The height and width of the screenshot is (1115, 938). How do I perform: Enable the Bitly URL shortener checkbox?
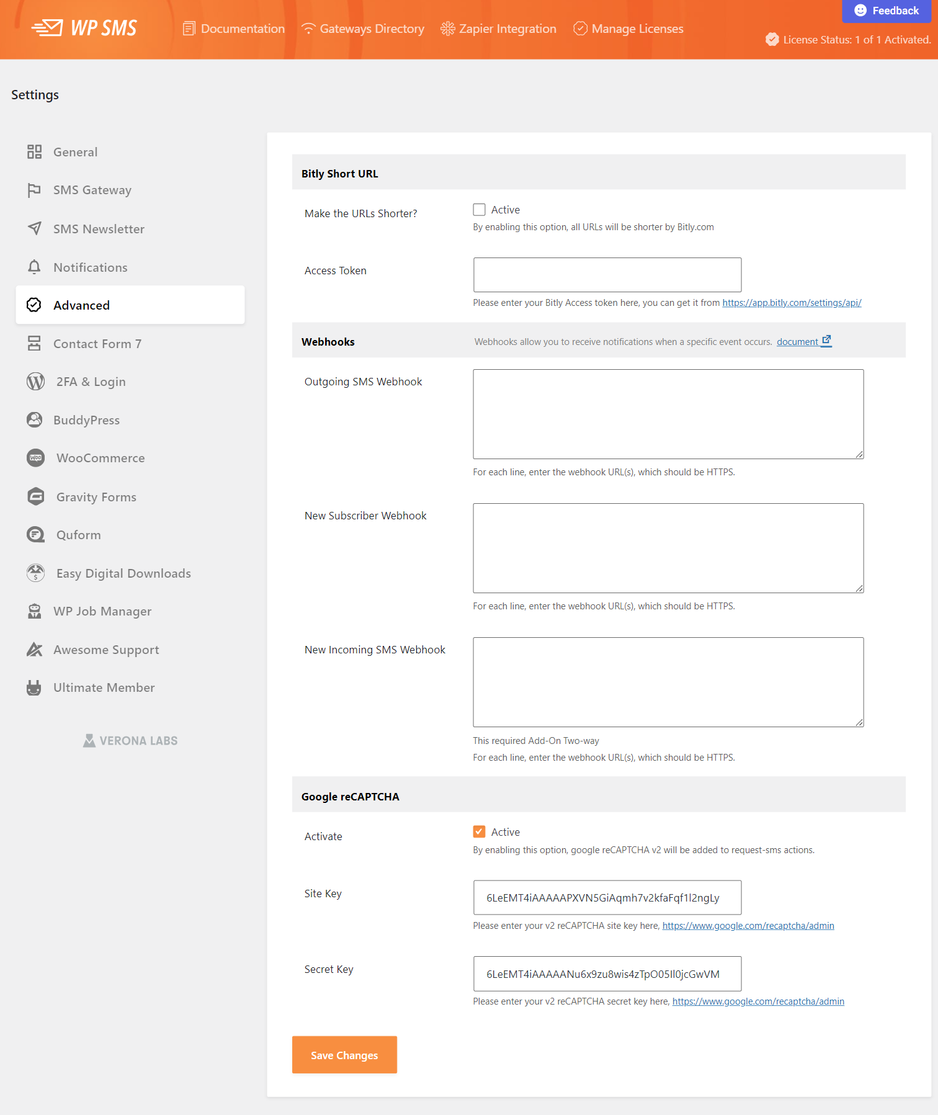tap(479, 210)
